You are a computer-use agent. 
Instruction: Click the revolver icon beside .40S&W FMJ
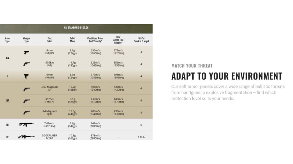tap(27, 64)
